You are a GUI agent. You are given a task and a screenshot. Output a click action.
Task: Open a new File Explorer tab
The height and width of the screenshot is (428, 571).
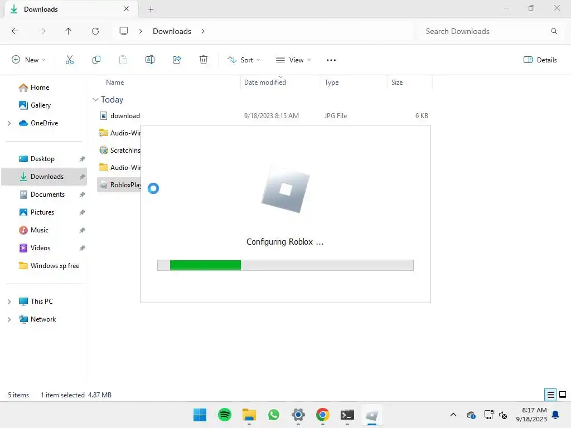pos(151,9)
